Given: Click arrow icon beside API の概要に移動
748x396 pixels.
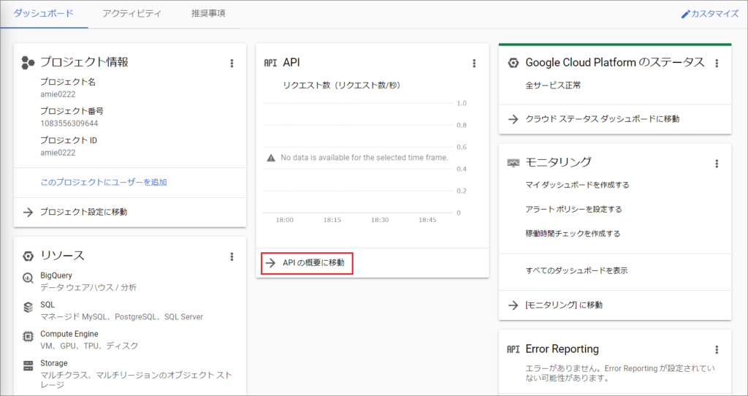Looking at the screenshot, I should [x=270, y=263].
